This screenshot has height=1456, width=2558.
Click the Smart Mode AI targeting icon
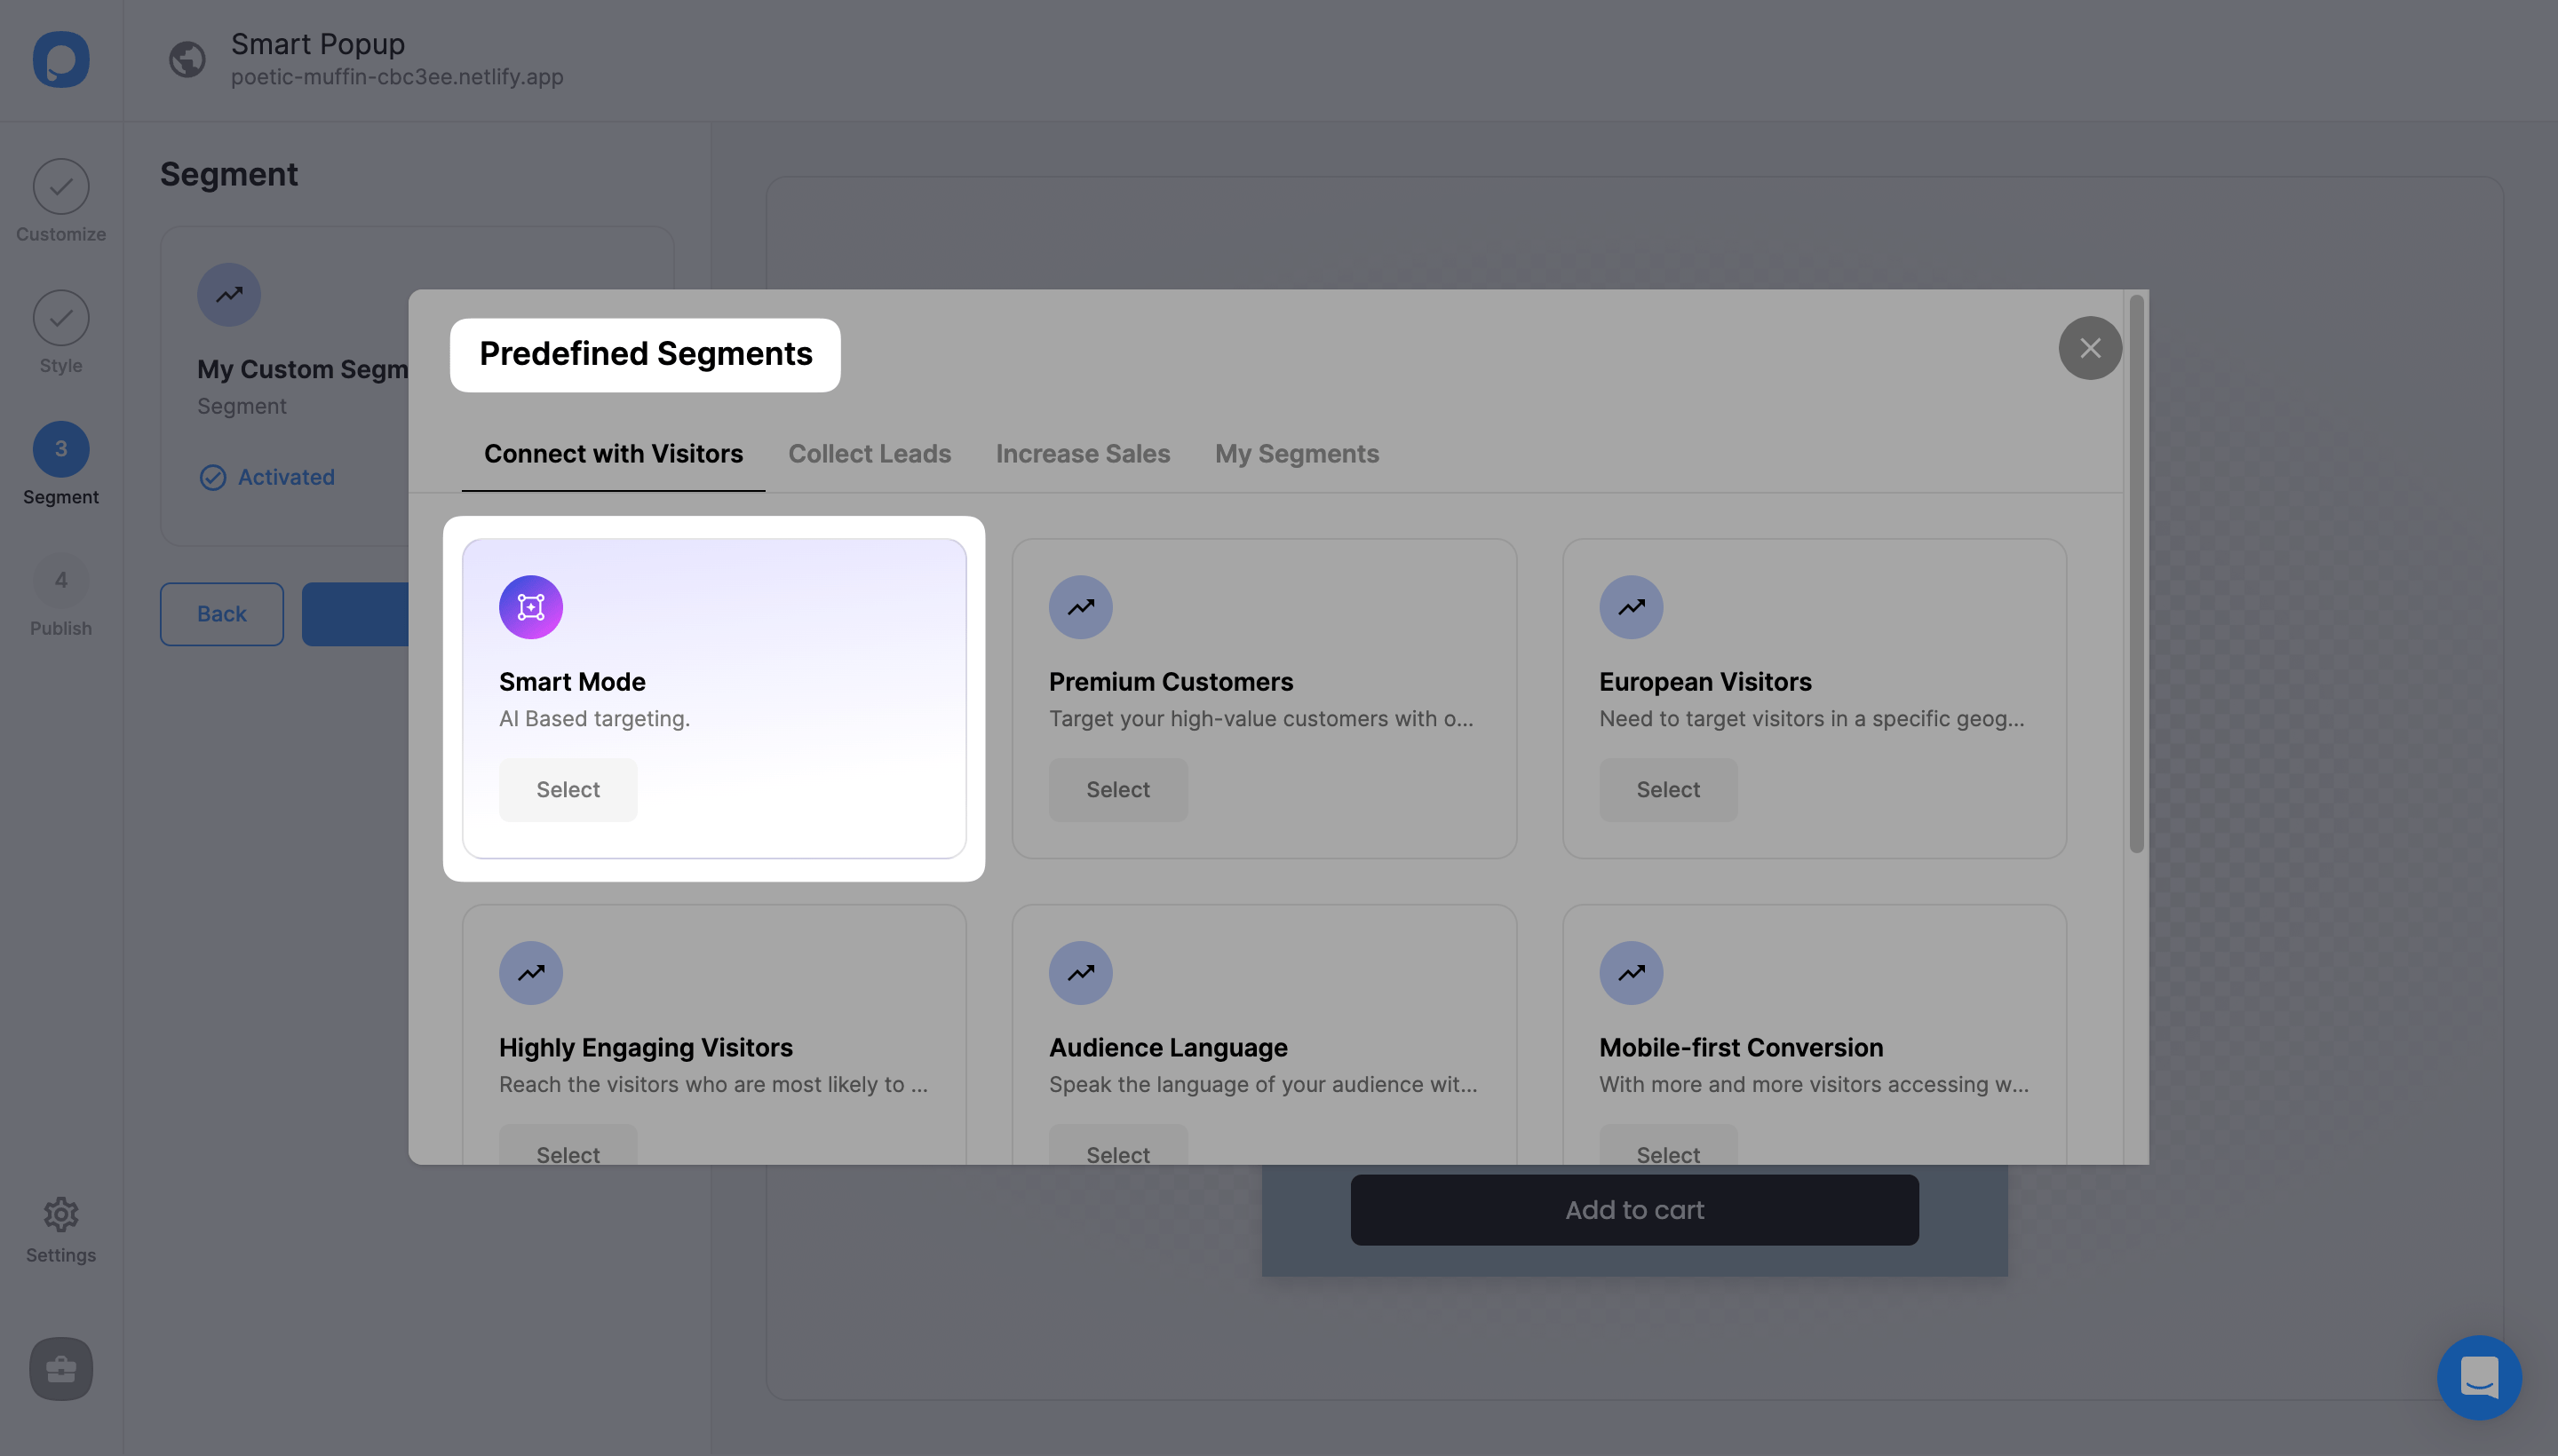[530, 606]
